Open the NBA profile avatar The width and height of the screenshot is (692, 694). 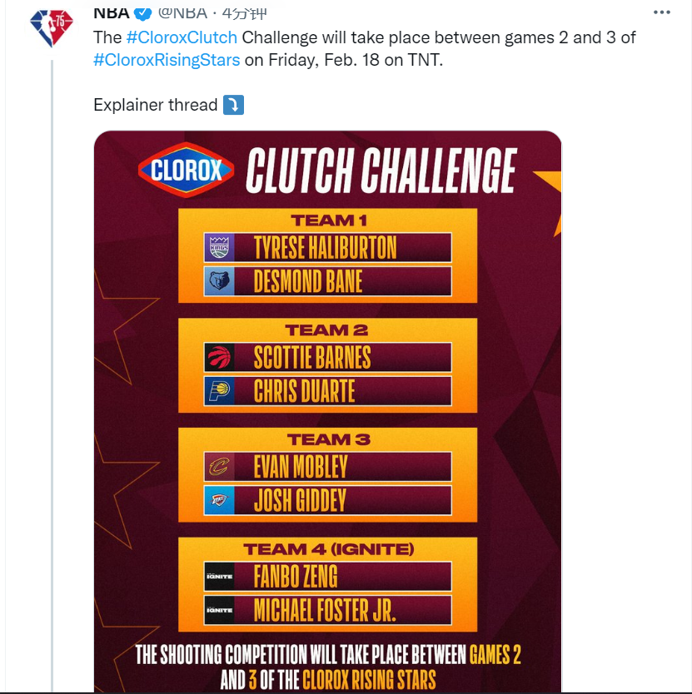[52, 27]
